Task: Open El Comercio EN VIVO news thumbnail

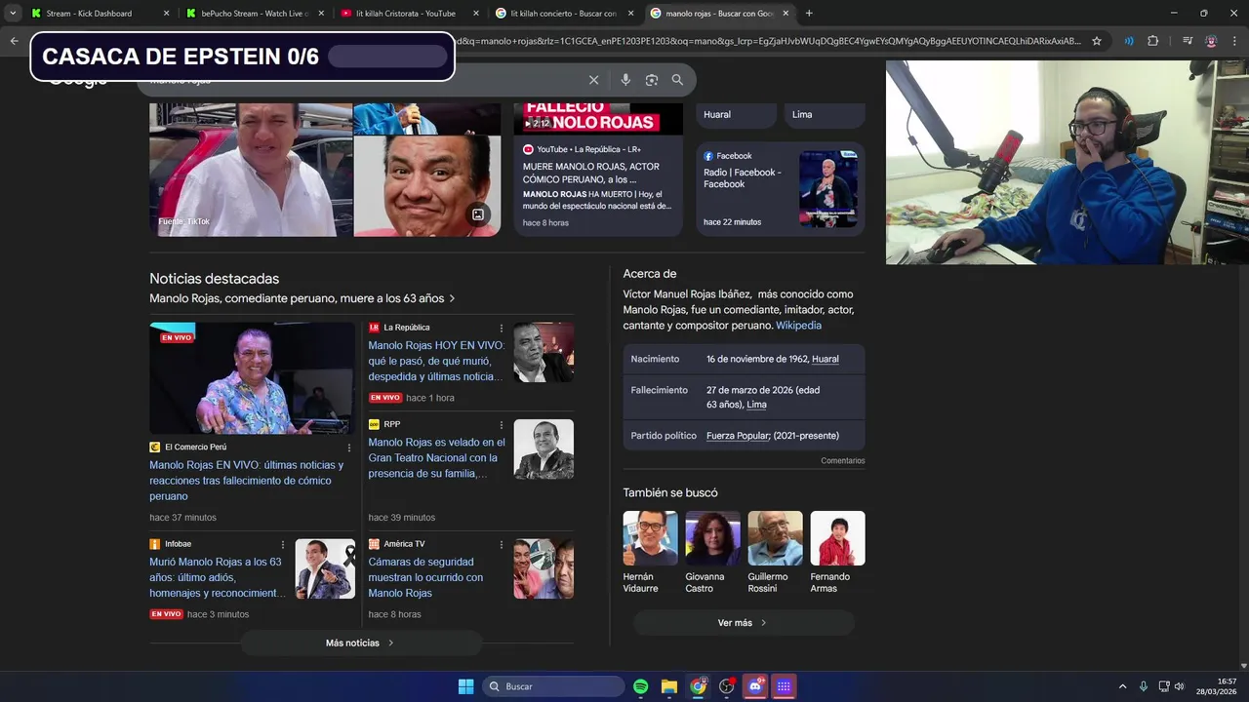Action: [x=252, y=378]
